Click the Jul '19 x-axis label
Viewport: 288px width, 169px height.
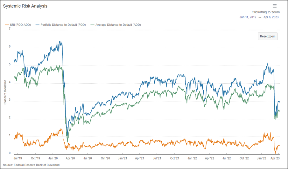point(18,158)
